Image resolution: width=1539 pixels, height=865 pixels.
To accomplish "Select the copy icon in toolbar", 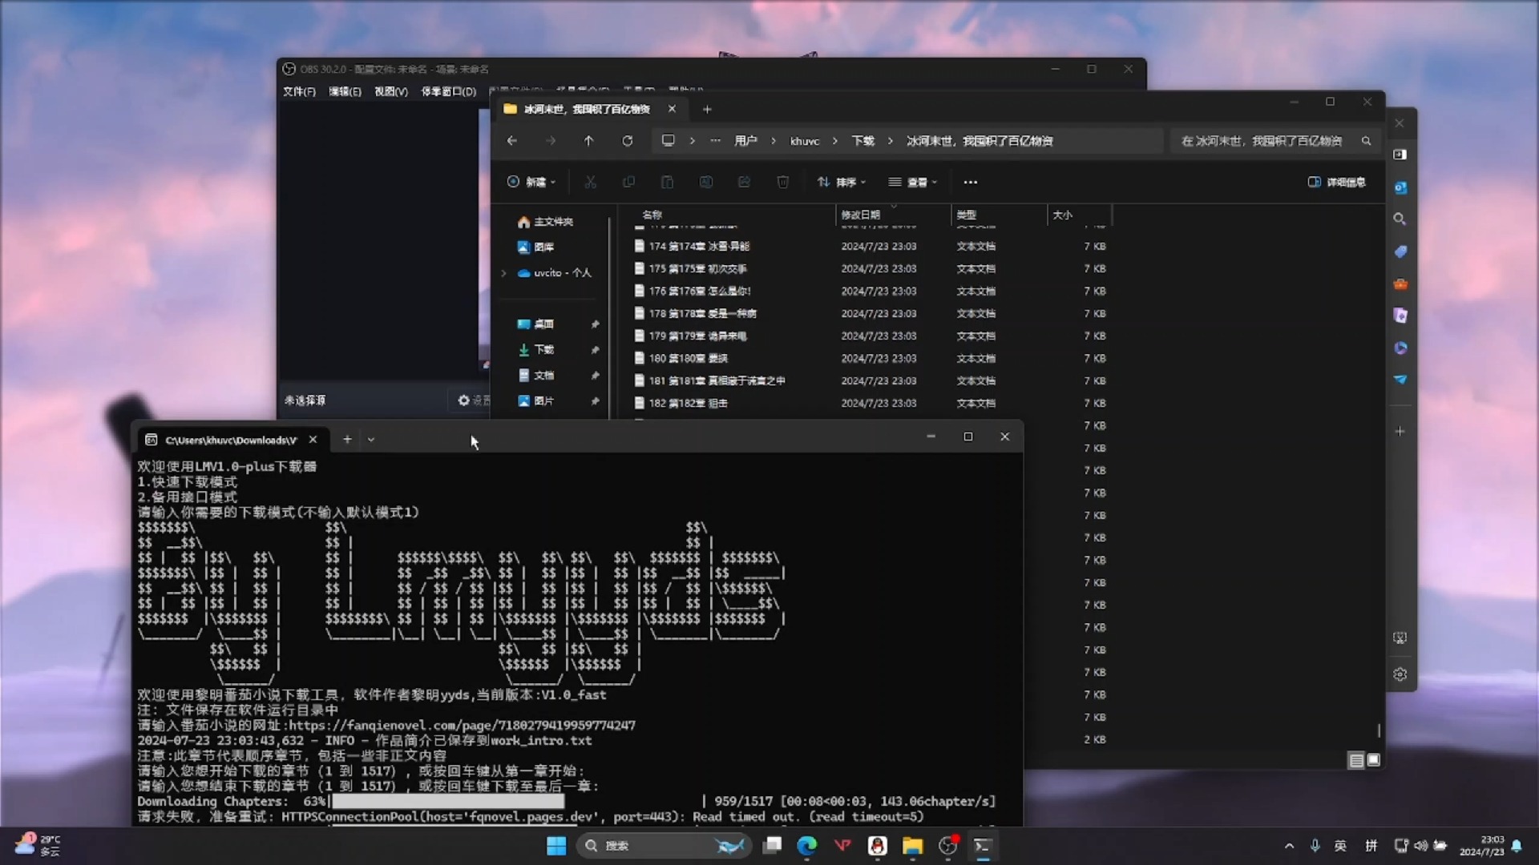I will click(x=629, y=182).
